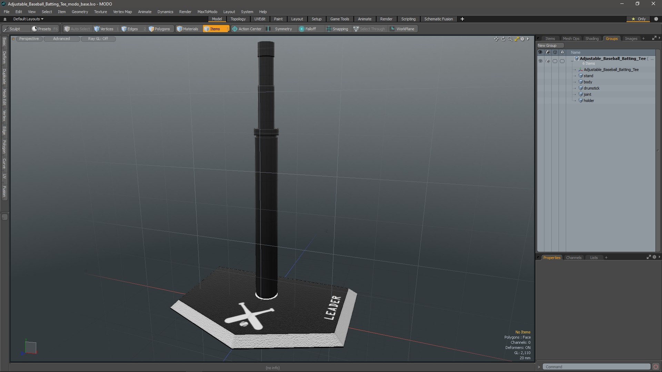Click the settings gear in Properties panel

tap(654, 257)
